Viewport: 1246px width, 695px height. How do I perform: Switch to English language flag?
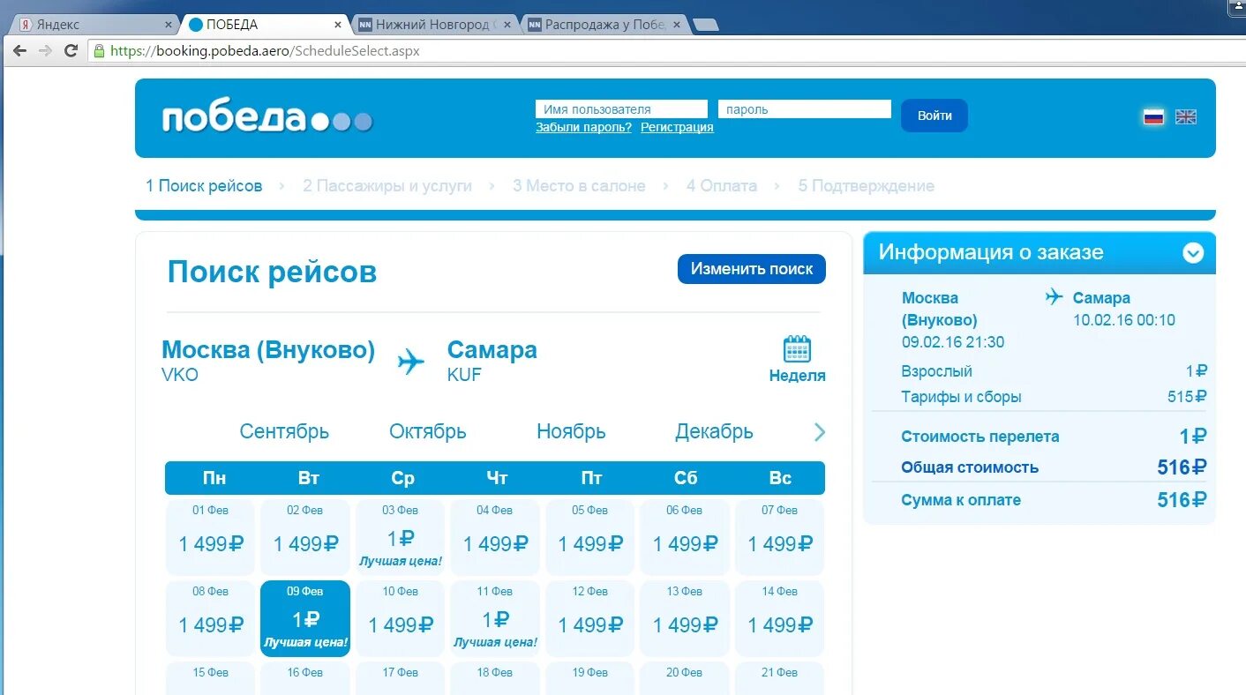coord(1186,116)
